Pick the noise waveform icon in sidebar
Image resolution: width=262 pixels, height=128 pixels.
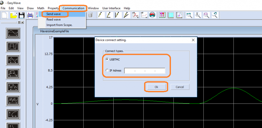pyautogui.click(x=13, y=87)
